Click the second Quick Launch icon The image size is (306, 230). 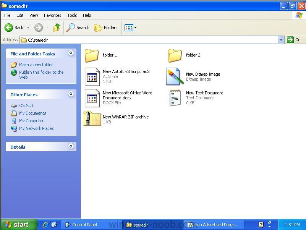coord(54,225)
